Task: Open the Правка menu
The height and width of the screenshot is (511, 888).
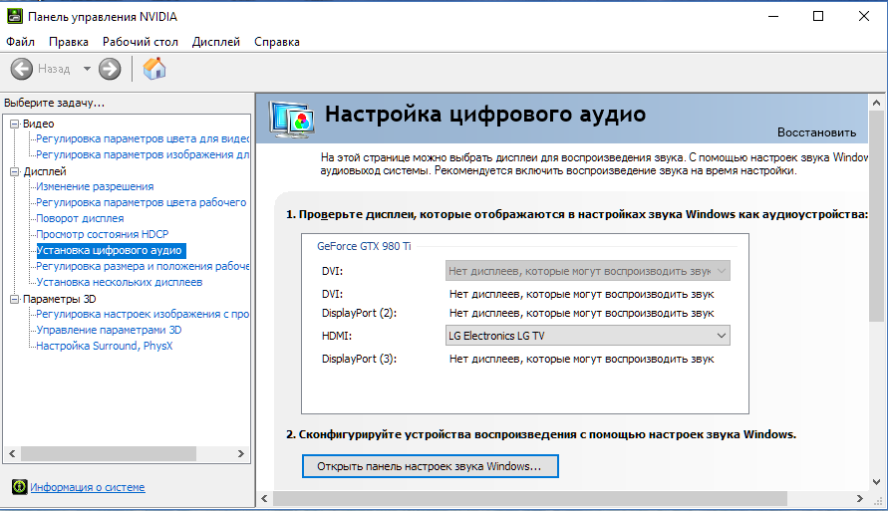Action: point(69,42)
